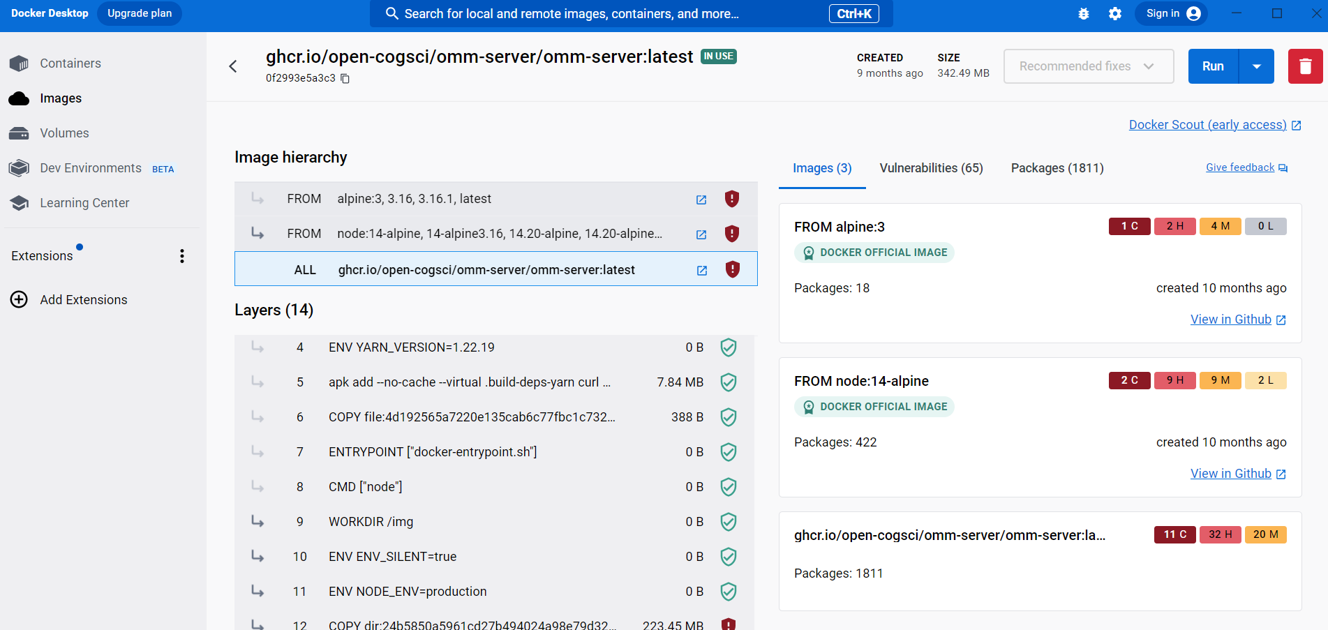Open the Recommended fixes dropdown
Image resolution: width=1328 pixels, height=630 pixels.
[x=1088, y=66]
